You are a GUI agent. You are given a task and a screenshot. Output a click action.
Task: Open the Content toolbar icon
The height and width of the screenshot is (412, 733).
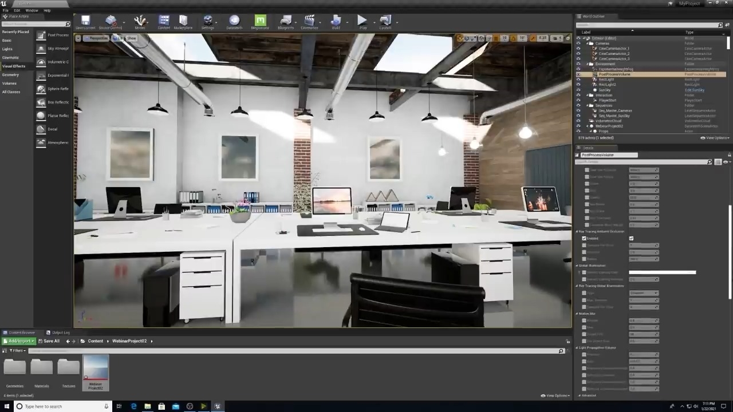tap(164, 22)
